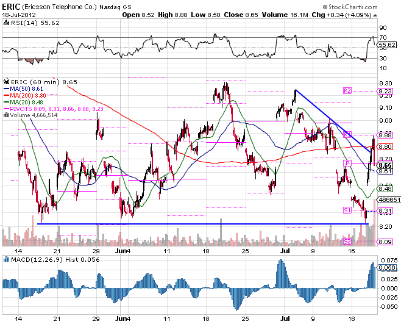
Task: Click the red MA(200) legend line swatch
Action: tap(6, 96)
